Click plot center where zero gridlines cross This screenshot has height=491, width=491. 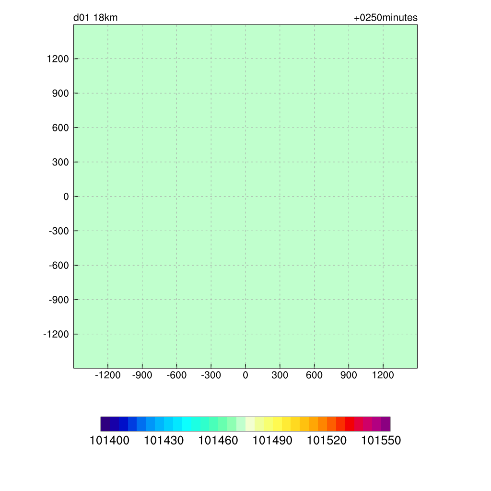click(245, 197)
